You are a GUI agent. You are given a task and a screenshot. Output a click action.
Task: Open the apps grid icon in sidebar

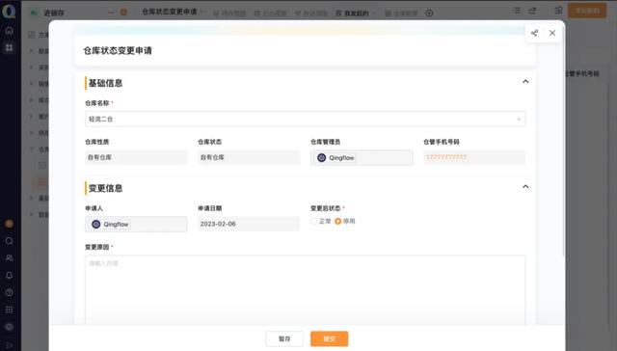[9, 47]
